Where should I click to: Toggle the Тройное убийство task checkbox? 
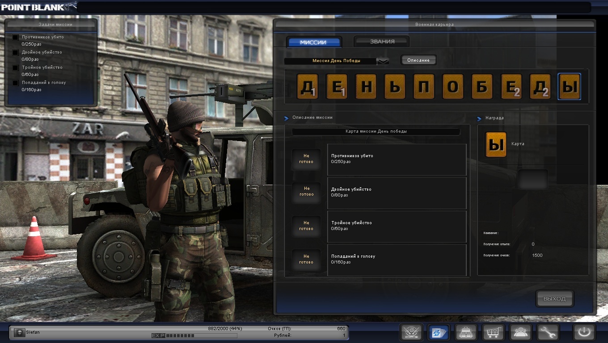(16, 68)
